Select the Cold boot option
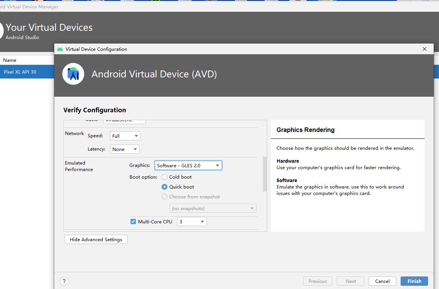 coord(165,177)
